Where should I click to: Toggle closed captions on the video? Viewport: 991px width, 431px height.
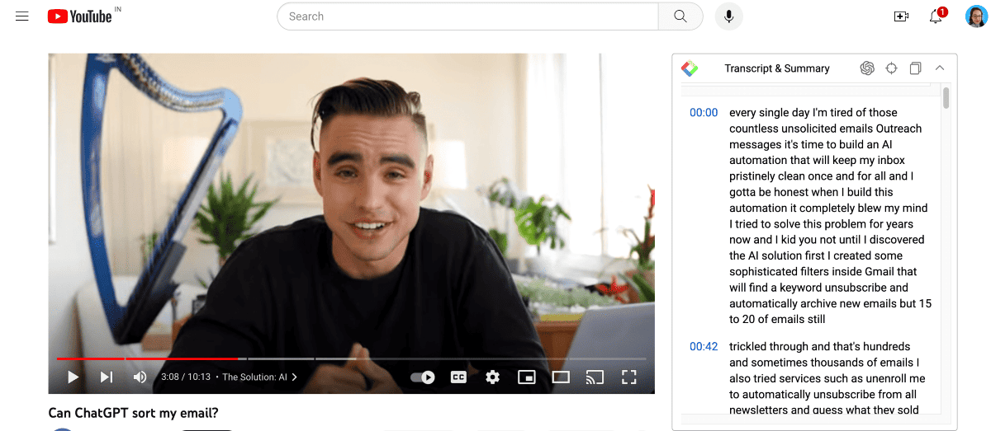point(458,377)
